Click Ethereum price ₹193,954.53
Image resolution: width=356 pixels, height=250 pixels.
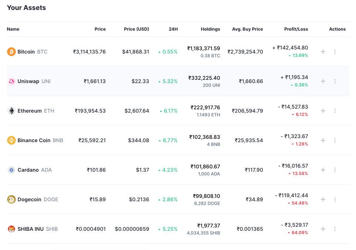pyautogui.click(x=90, y=111)
